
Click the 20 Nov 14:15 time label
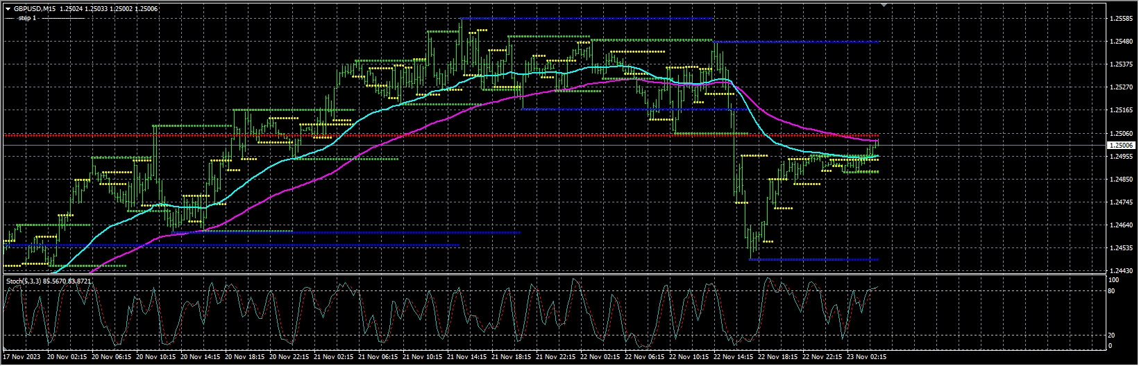(x=202, y=358)
